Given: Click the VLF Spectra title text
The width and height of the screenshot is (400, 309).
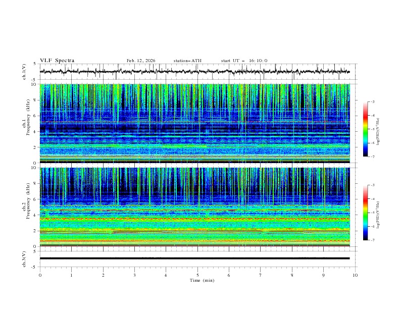Looking at the screenshot, I should coord(57,61).
